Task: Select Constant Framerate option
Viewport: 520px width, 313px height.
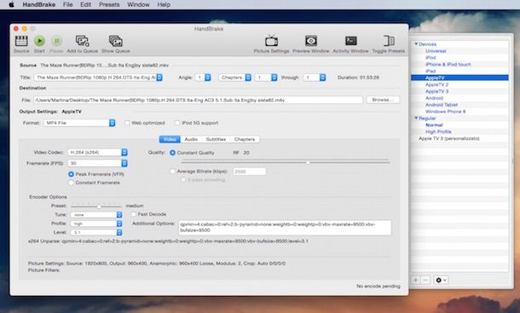Action: coord(71,183)
